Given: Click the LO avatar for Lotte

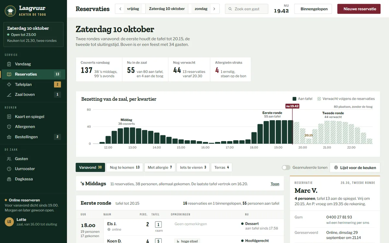Looking at the screenshot, I should (x=9, y=222).
